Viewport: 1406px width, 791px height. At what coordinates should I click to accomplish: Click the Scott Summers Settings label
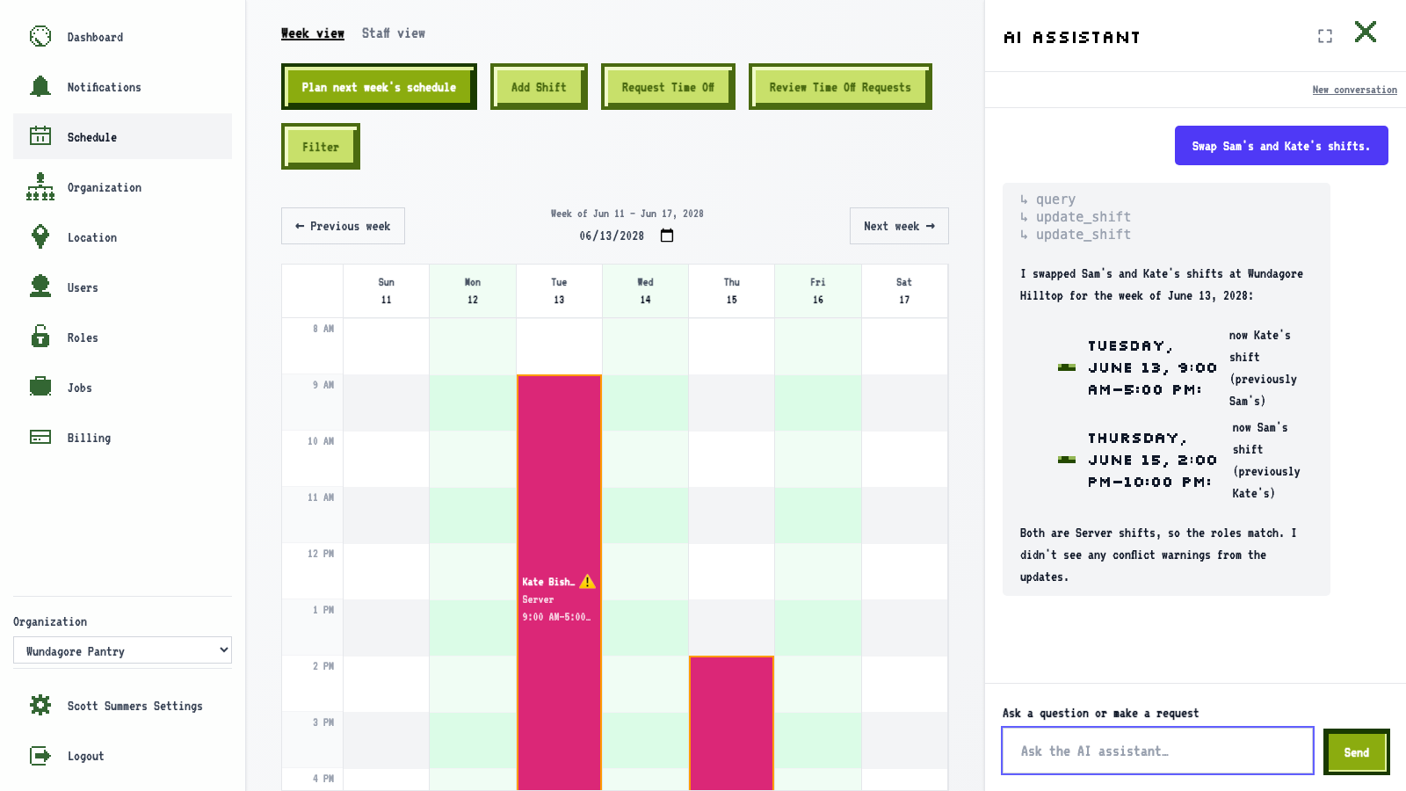point(134,706)
